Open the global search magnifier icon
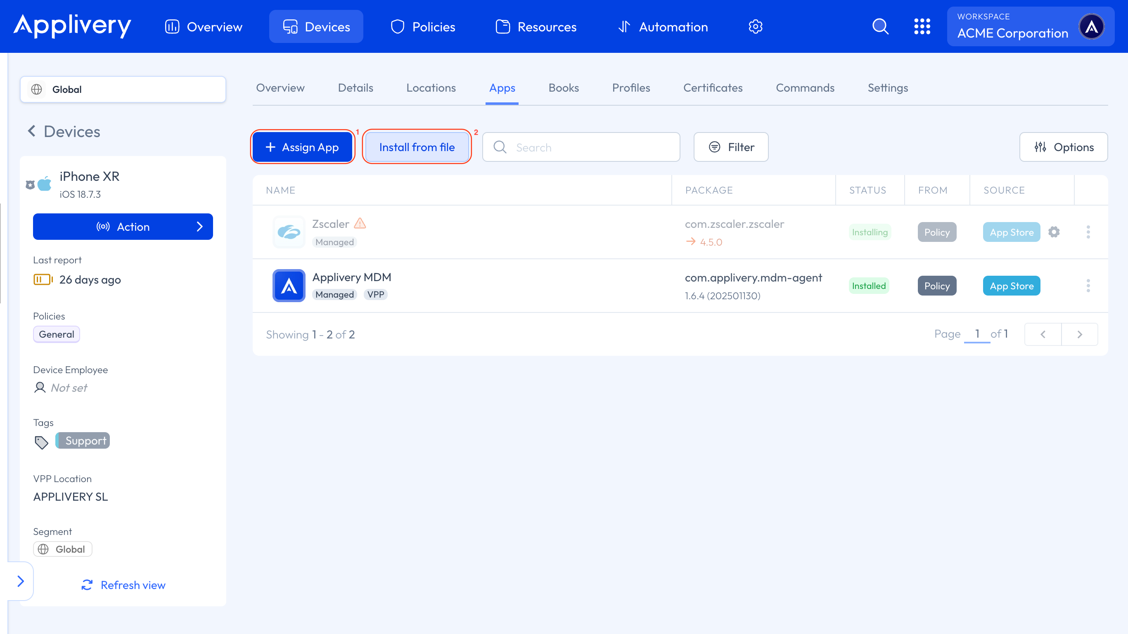 tap(880, 27)
